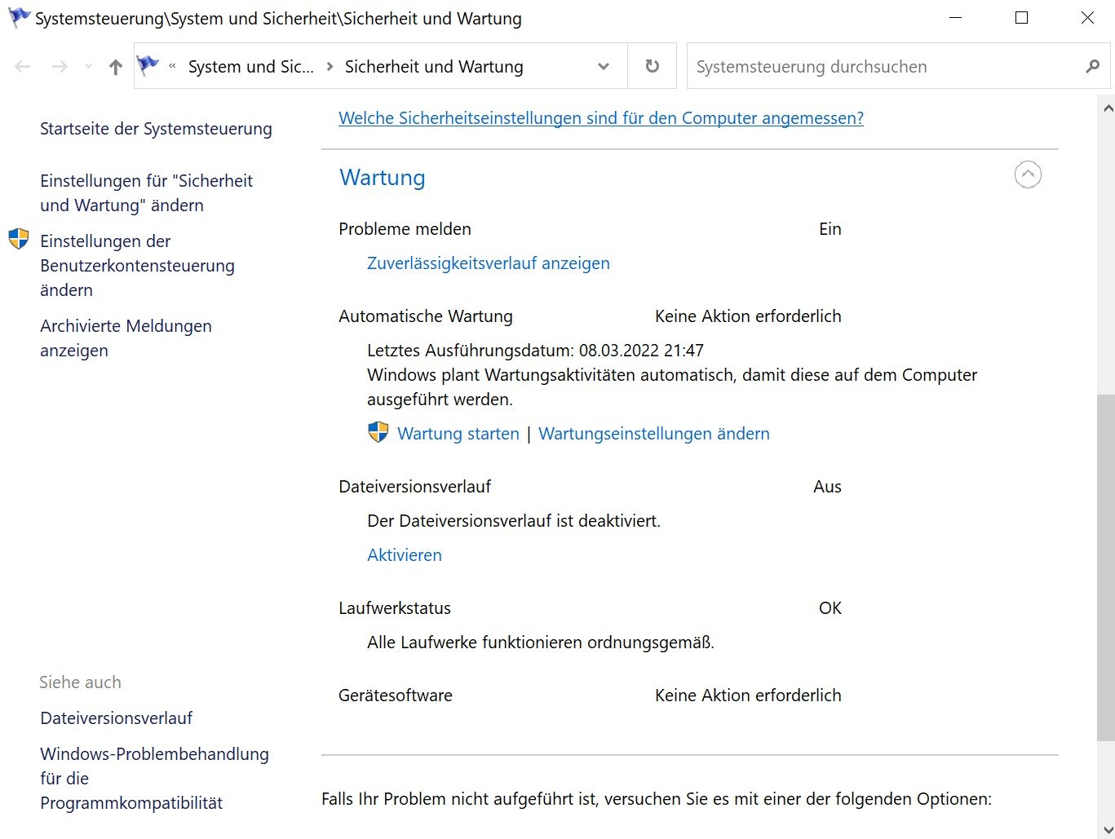Open Dateiversionsverlauf under Siehe auch
1115x839 pixels.
(x=117, y=718)
